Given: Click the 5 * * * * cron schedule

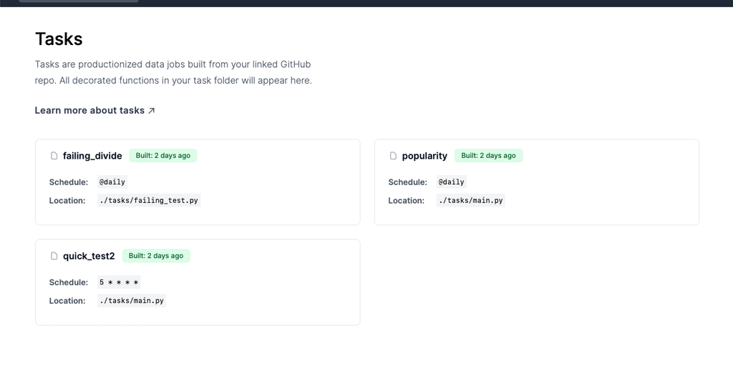Looking at the screenshot, I should 119,282.
